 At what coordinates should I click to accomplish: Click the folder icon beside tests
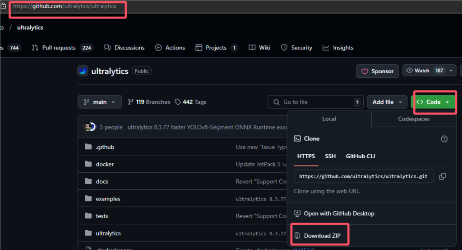[88, 216]
